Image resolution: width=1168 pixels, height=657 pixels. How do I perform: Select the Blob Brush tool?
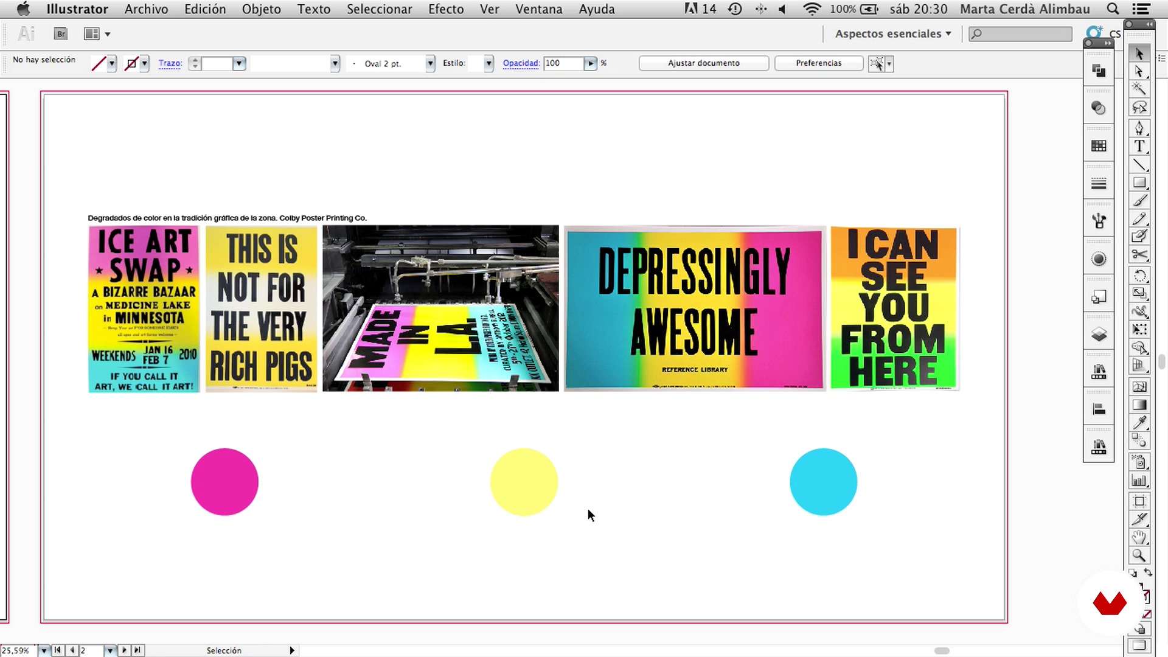(x=1139, y=237)
